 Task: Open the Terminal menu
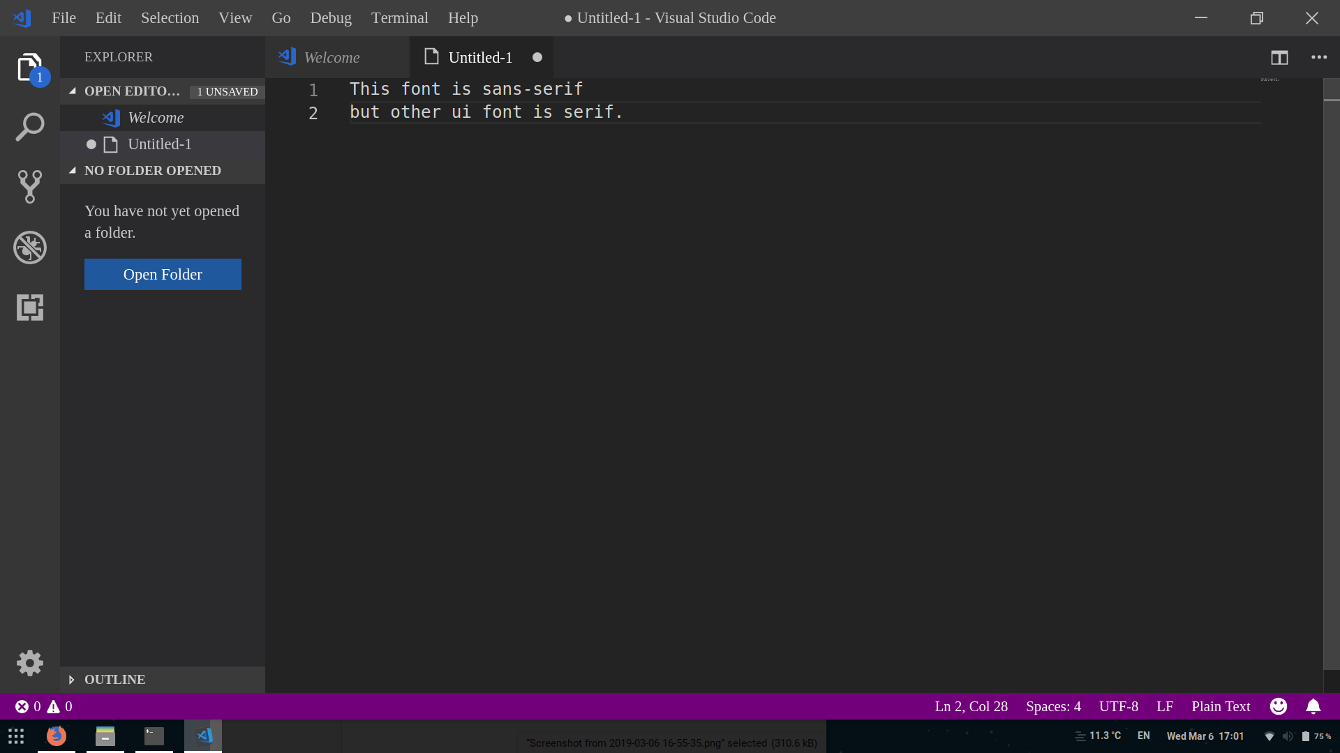click(399, 17)
